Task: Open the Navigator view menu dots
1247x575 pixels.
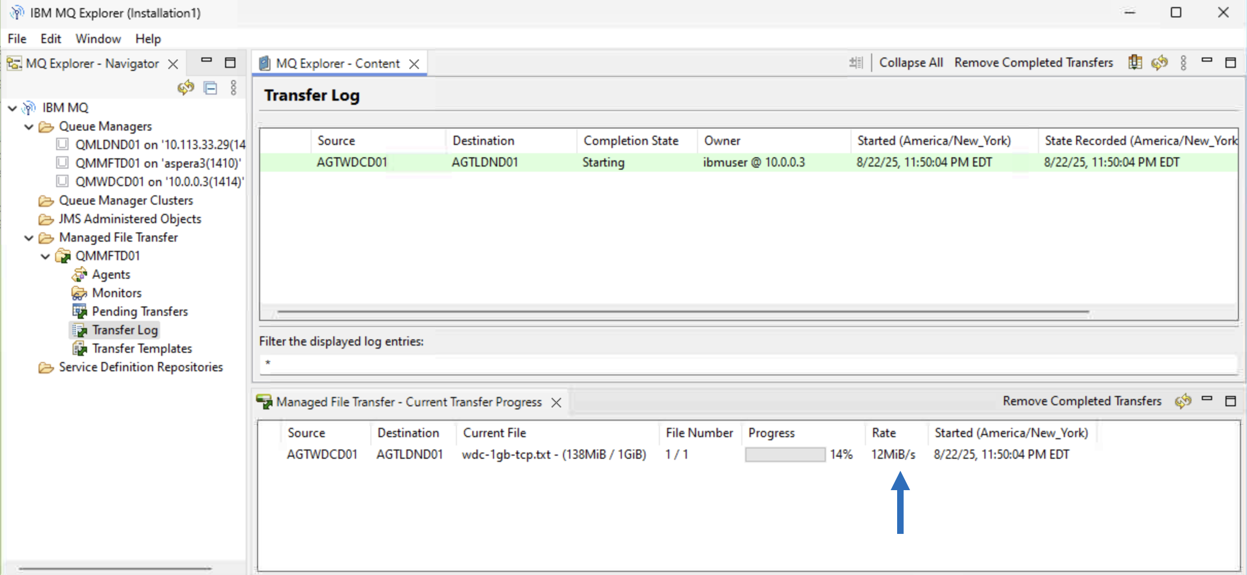Action: (x=234, y=88)
